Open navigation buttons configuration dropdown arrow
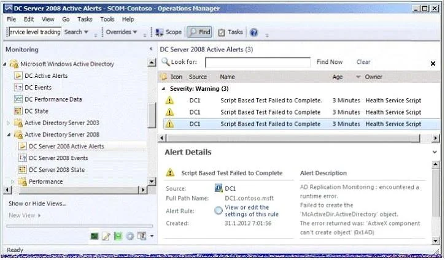 (x=152, y=236)
